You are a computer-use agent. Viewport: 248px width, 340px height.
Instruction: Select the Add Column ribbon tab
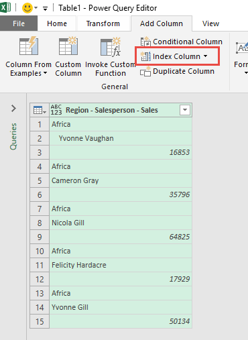pyautogui.click(x=162, y=23)
